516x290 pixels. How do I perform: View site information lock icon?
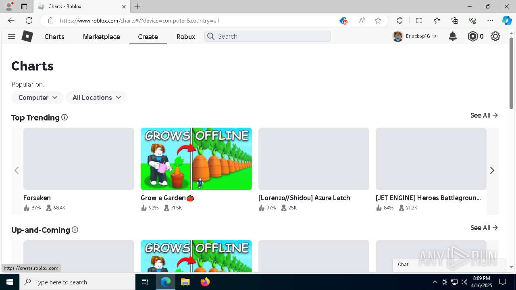tap(51, 21)
